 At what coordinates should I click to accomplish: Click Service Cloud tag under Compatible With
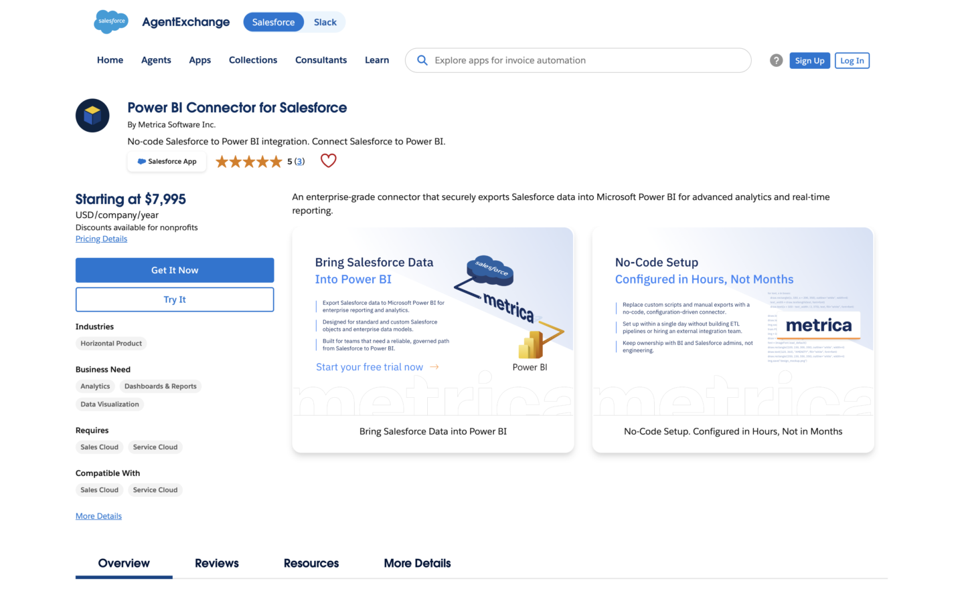[x=155, y=490]
